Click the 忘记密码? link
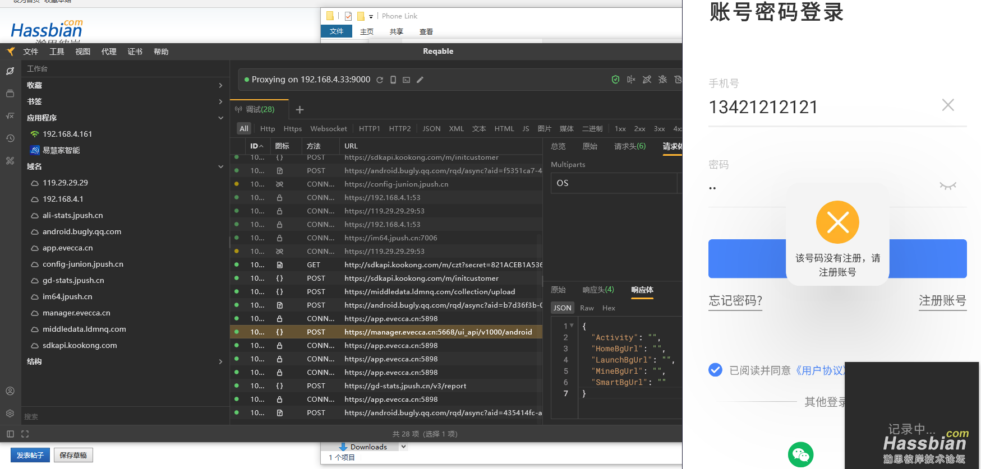Viewport: 981px width, 469px height. pyautogui.click(x=735, y=301)
